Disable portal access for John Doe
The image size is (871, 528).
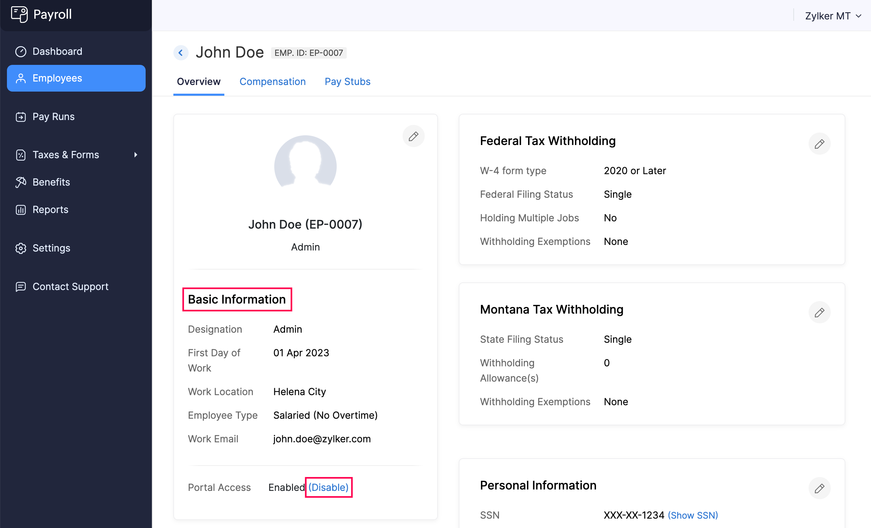coord(328,487)
